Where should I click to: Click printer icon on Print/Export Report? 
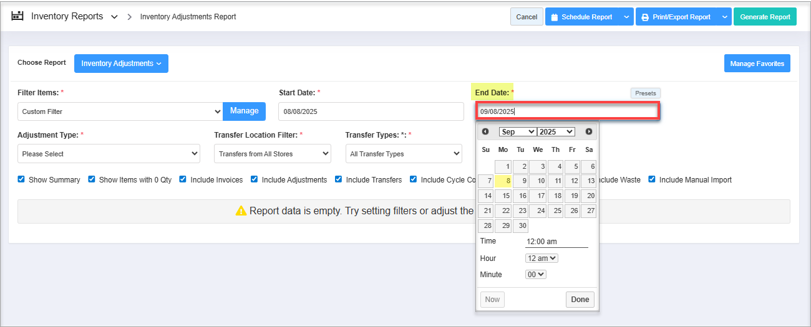[645, 17]
